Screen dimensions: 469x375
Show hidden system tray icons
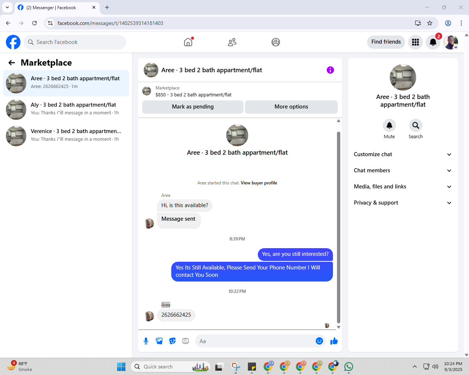[x=415, y=367]
